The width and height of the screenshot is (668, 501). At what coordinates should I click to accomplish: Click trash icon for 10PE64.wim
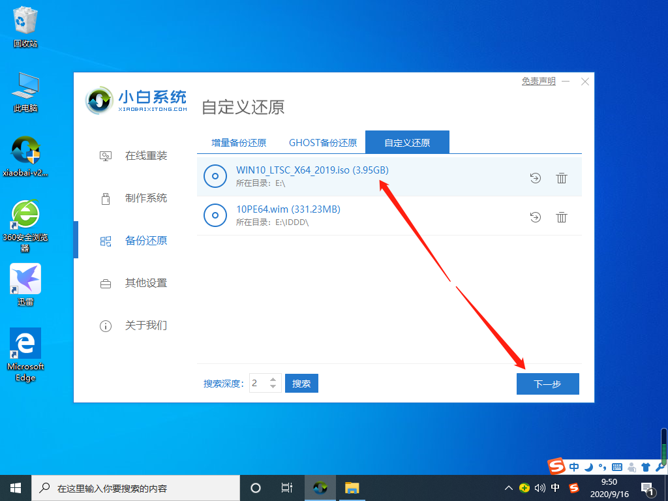pyautogui.click(x=562, y=217)
